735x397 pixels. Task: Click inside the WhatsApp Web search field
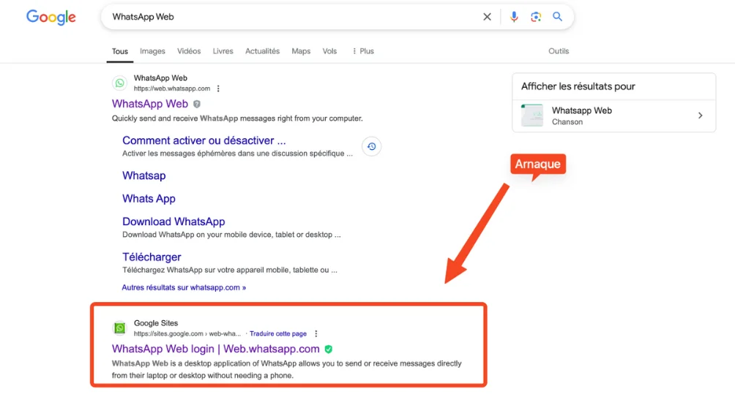291,17
